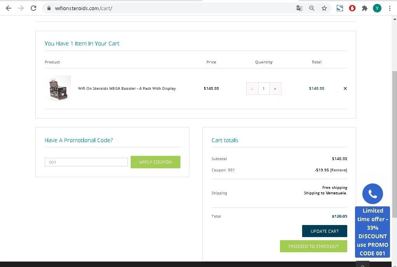
Task: Click the 'You Have 1 Item In Your Cart' heading
Action: 82,44
